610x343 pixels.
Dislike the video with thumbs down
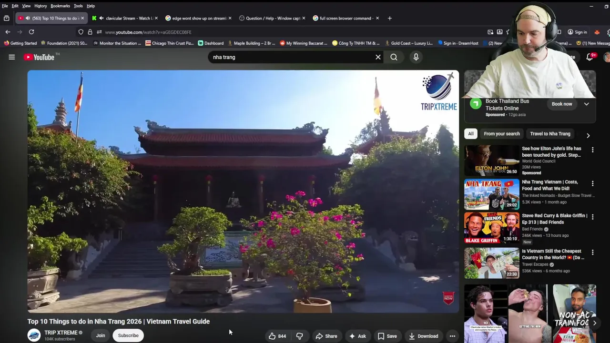click(x=299, y=336)
